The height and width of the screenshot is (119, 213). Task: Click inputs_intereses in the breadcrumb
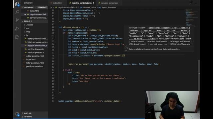(x=109, y=7)
